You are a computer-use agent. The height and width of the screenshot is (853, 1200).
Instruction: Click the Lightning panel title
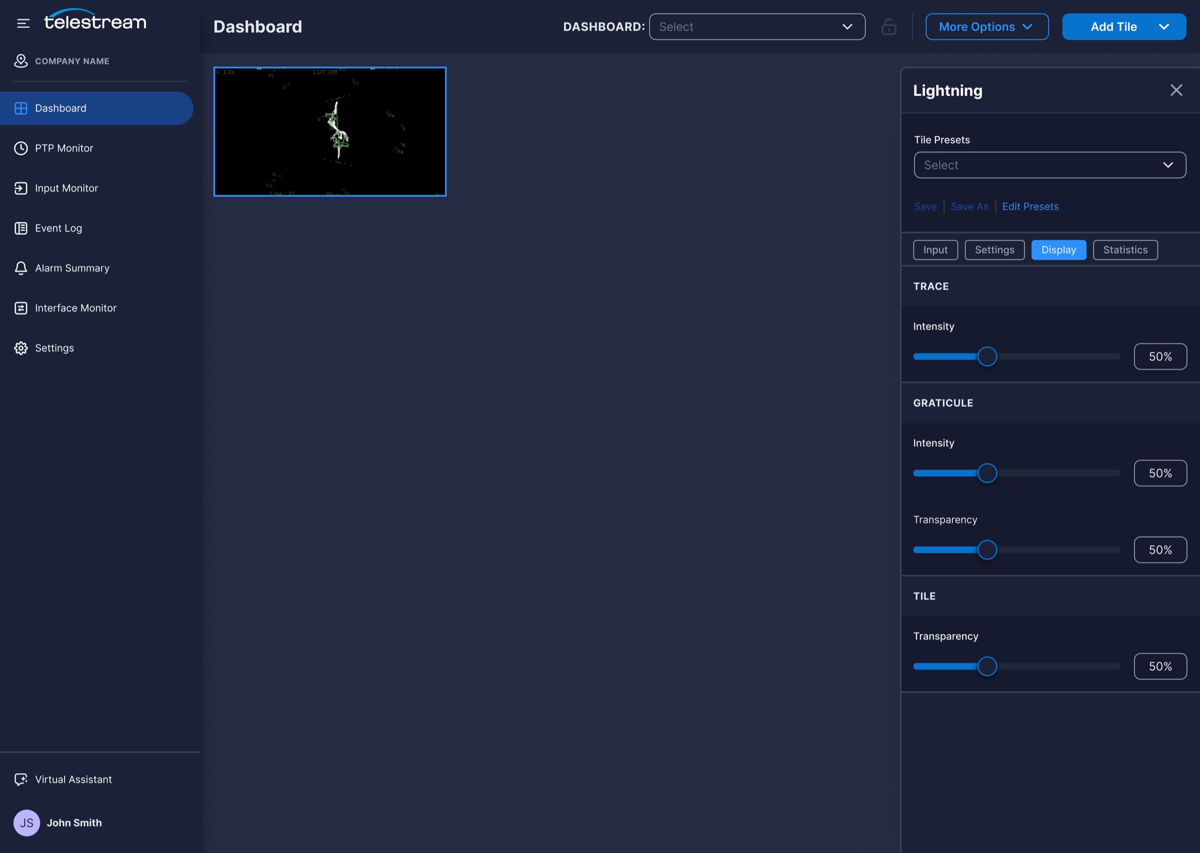947,90
